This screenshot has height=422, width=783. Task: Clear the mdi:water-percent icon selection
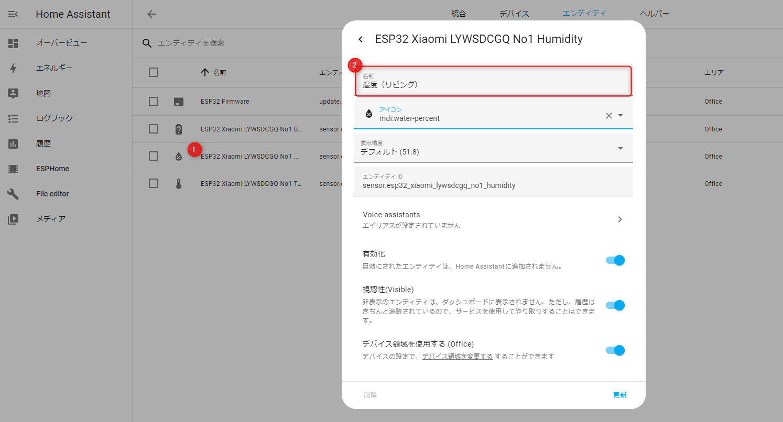pos(609,115)
